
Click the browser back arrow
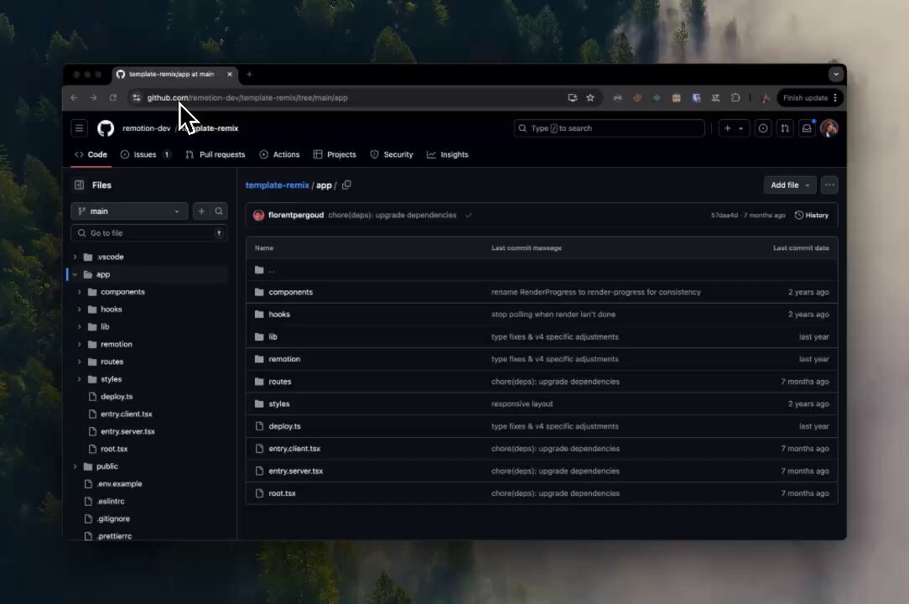[74, 97]
